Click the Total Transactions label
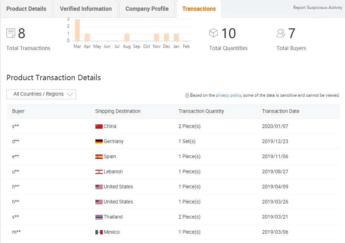 (28, 48)
